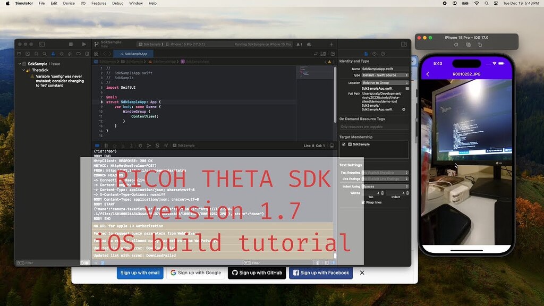The width and height of the screenshot is (544, 306).
Task: Toggle breakpoints in the debug bar
Action: point(97,146)
